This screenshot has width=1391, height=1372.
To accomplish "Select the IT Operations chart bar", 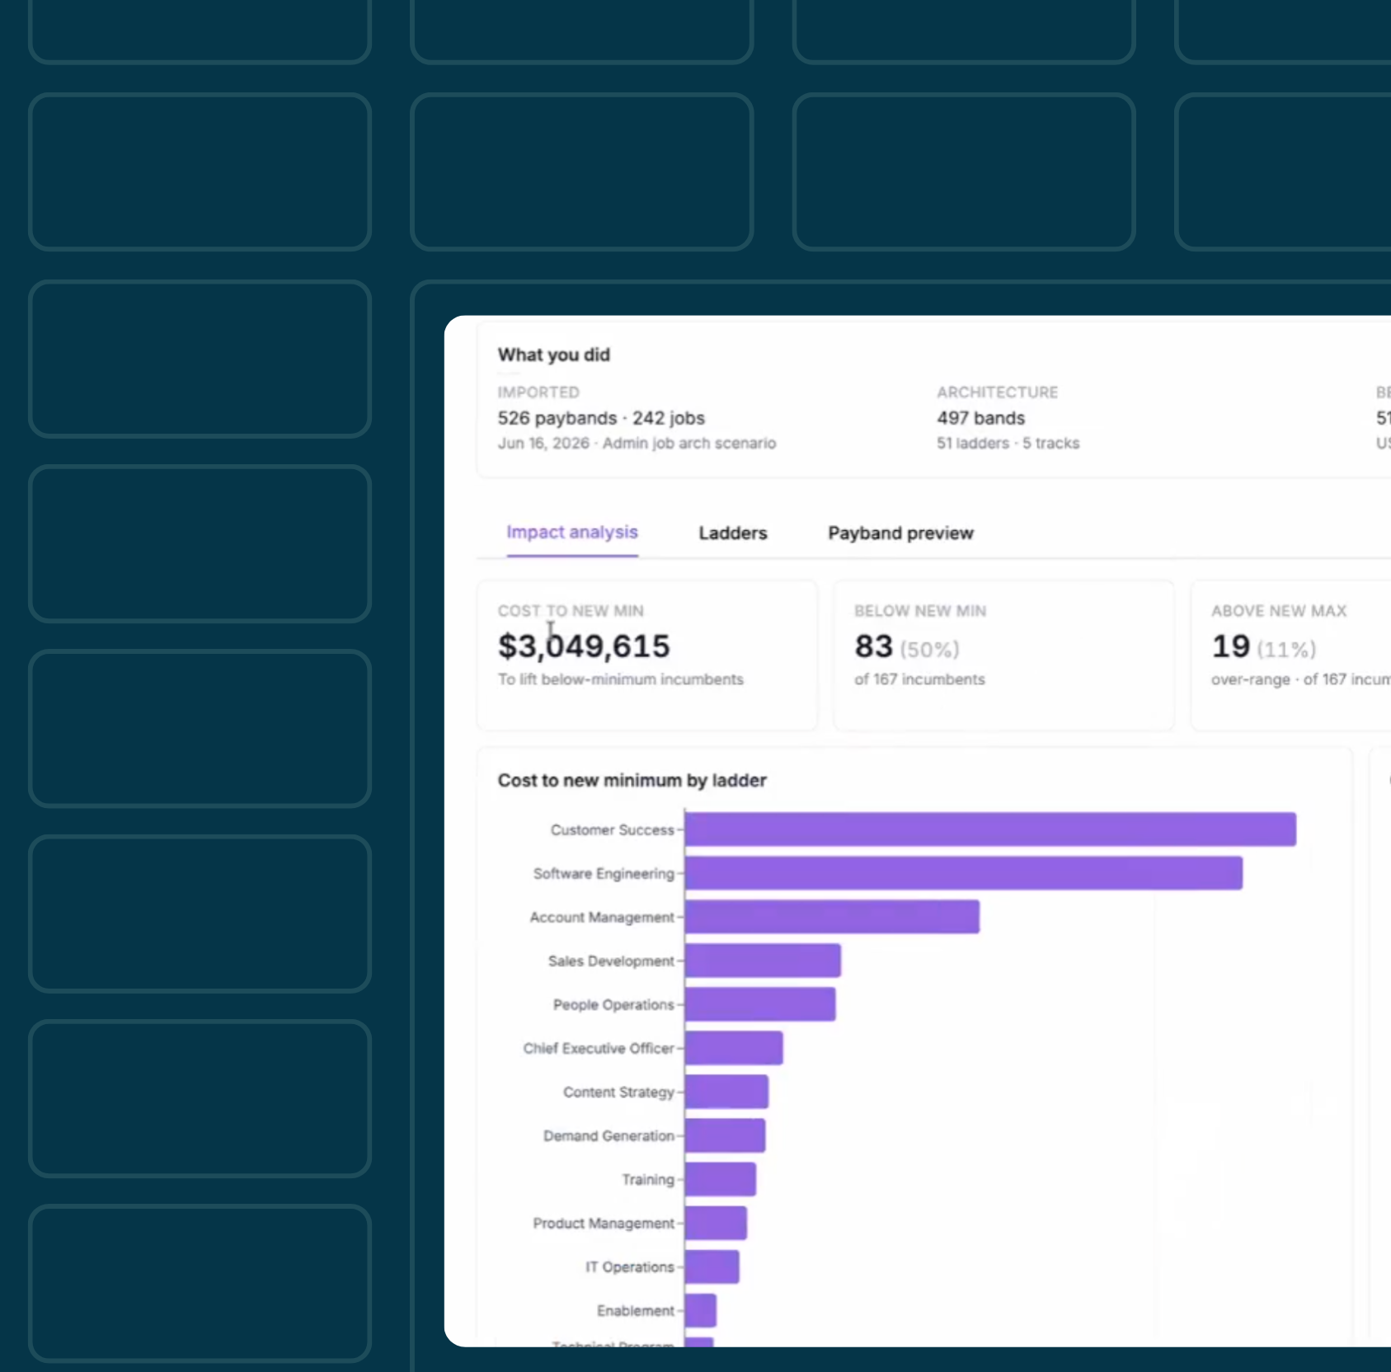I will click(x=712, y=1266).
